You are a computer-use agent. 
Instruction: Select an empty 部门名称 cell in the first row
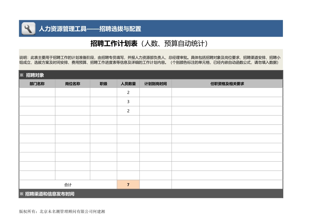click(x=37, y=93)
